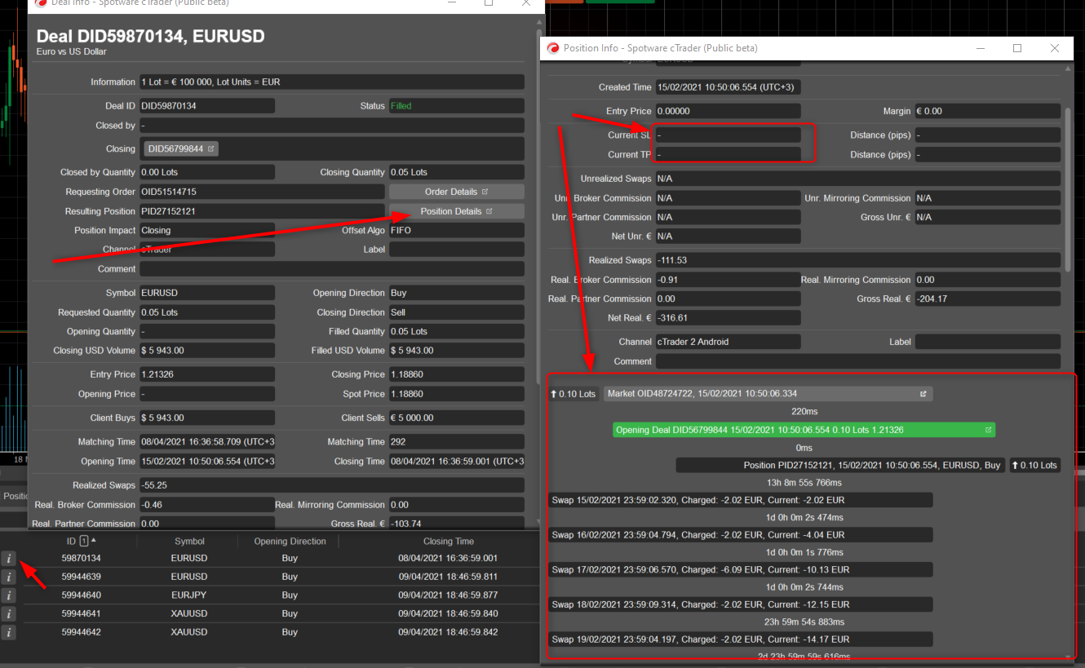Open info icon for XAUUSD deal 59944641
The image size is (1085, 668).
[x=8, y=614]
